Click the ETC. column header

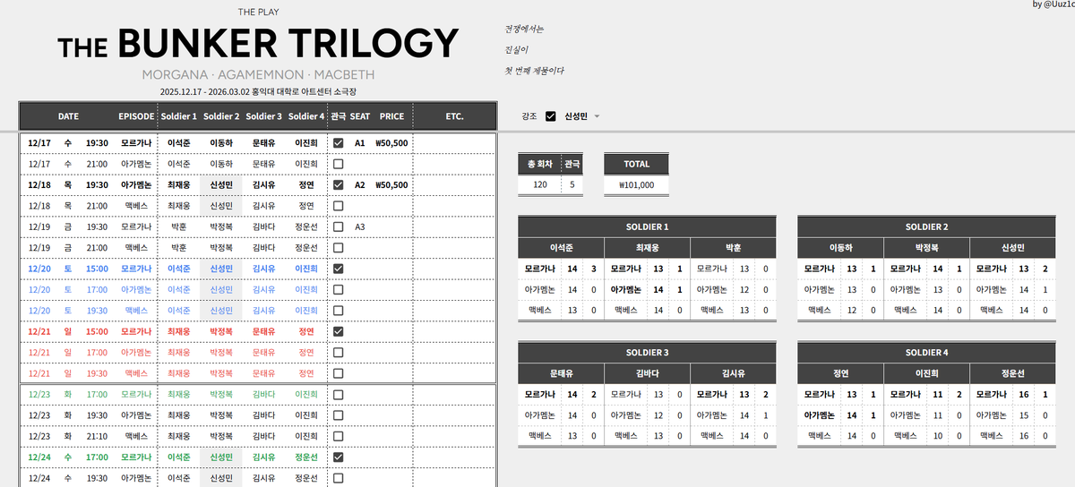(454, 116)
